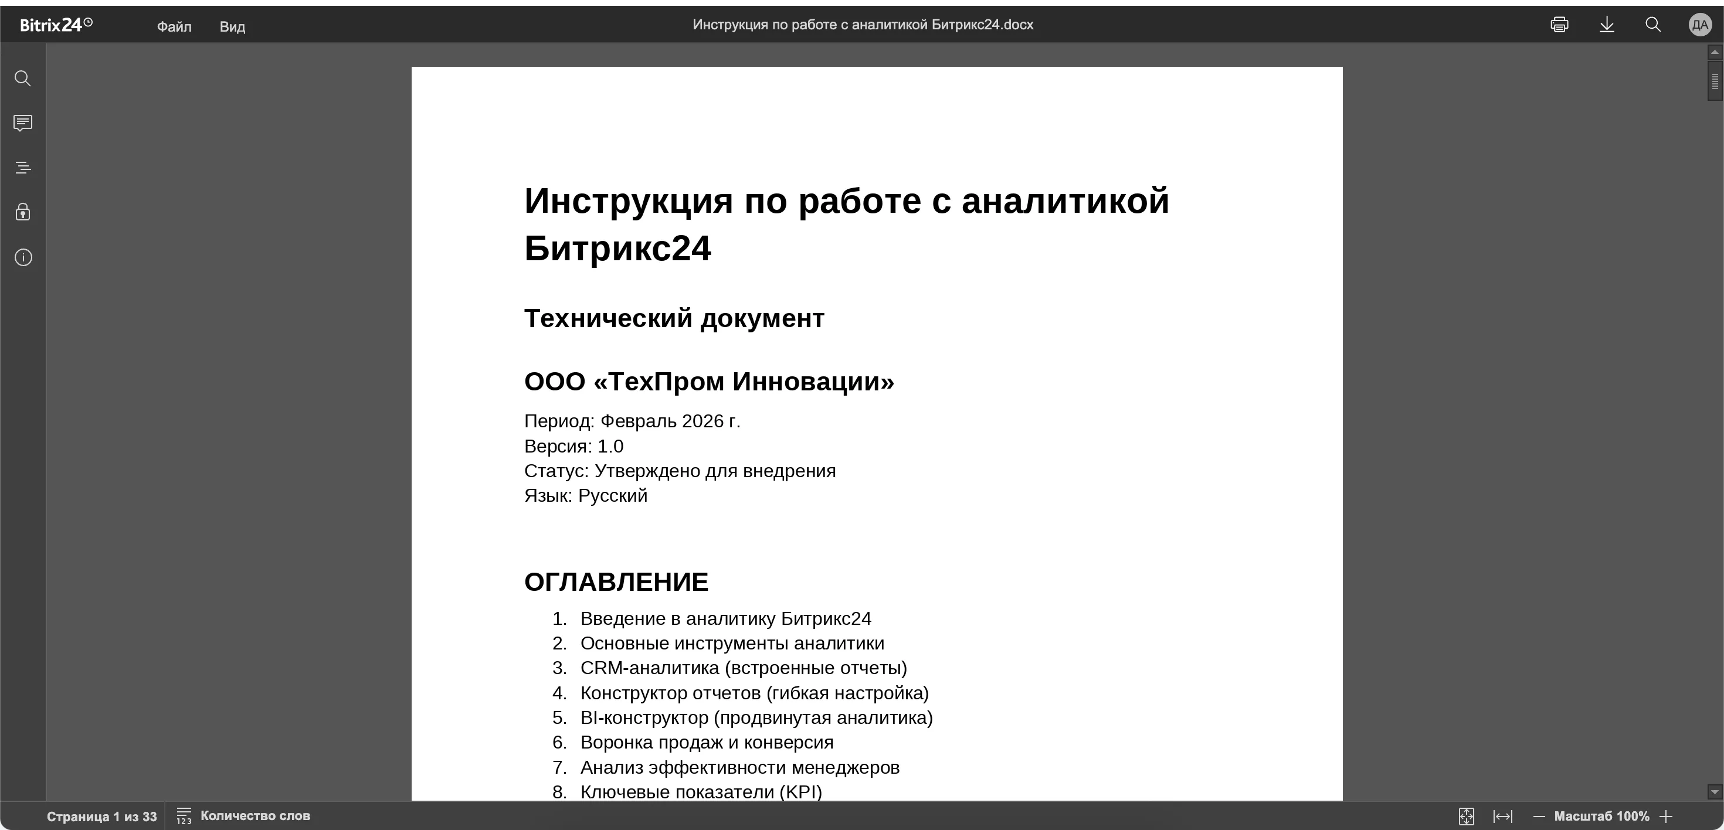Image resolution: width=1724 pixels, height=830 pixels.
Task: Click the vertical scrollbar thumb
Action: click(x=1715, y=81)
